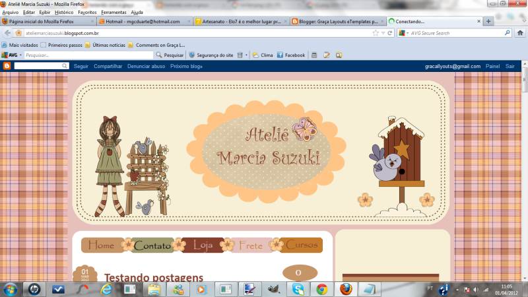The image size is (528, 297).
Task: Close the Conectando tab
Action: 479,21
